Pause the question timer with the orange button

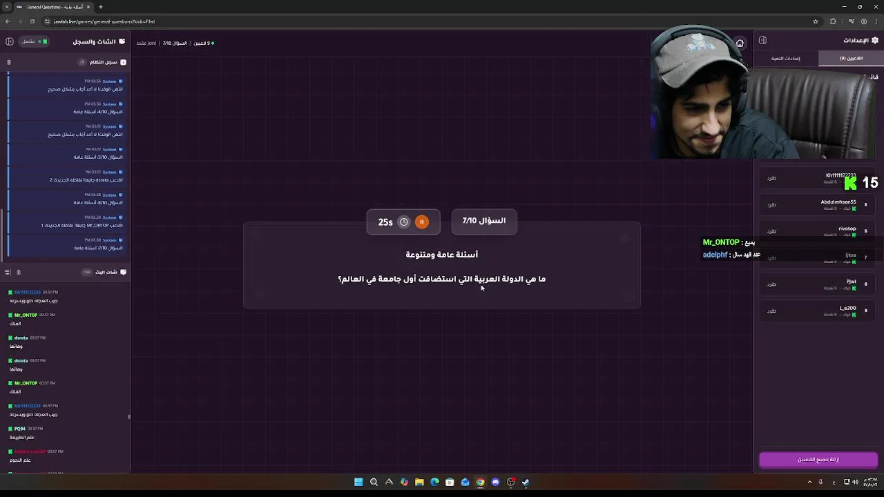pos(421,222)
